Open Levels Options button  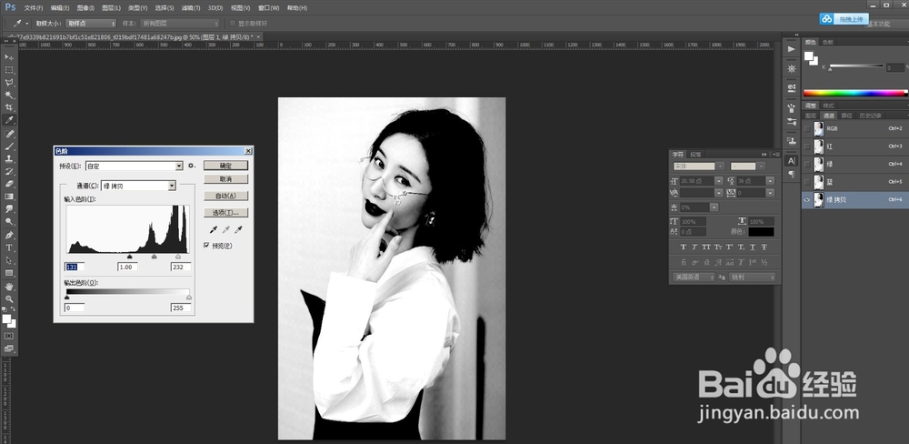226,212
